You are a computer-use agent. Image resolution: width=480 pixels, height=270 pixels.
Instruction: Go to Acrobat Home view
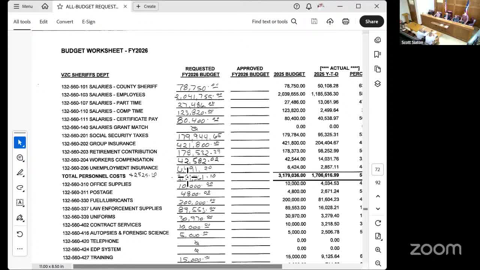coord(45,6)
